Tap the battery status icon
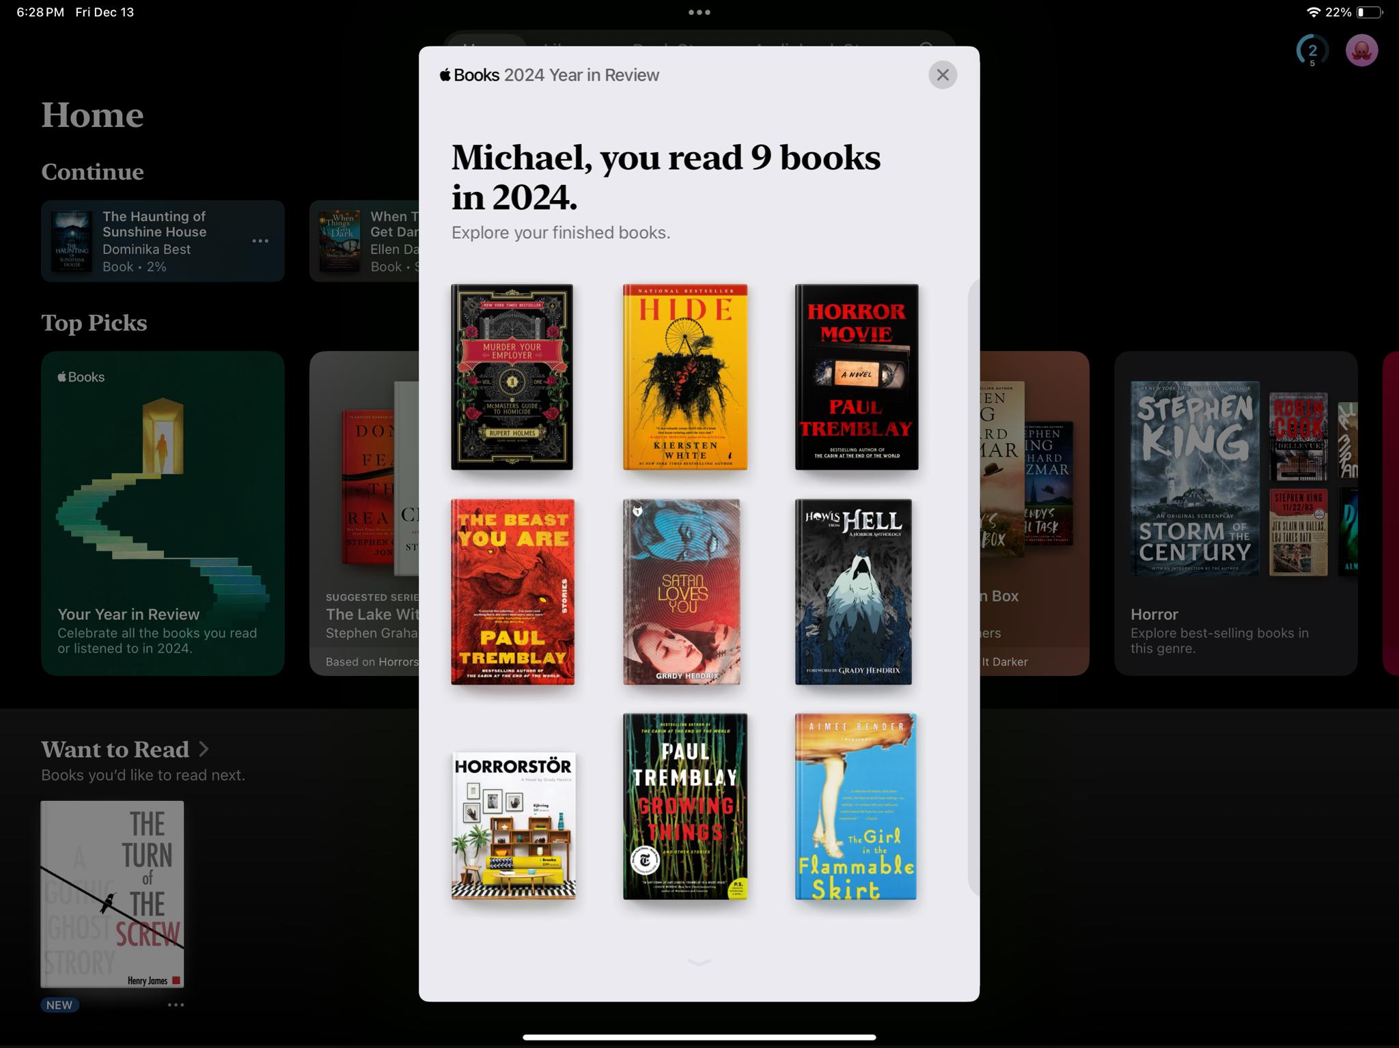The width and height of the screenshot is (1399, 1048). click(x=1370, y=12)
